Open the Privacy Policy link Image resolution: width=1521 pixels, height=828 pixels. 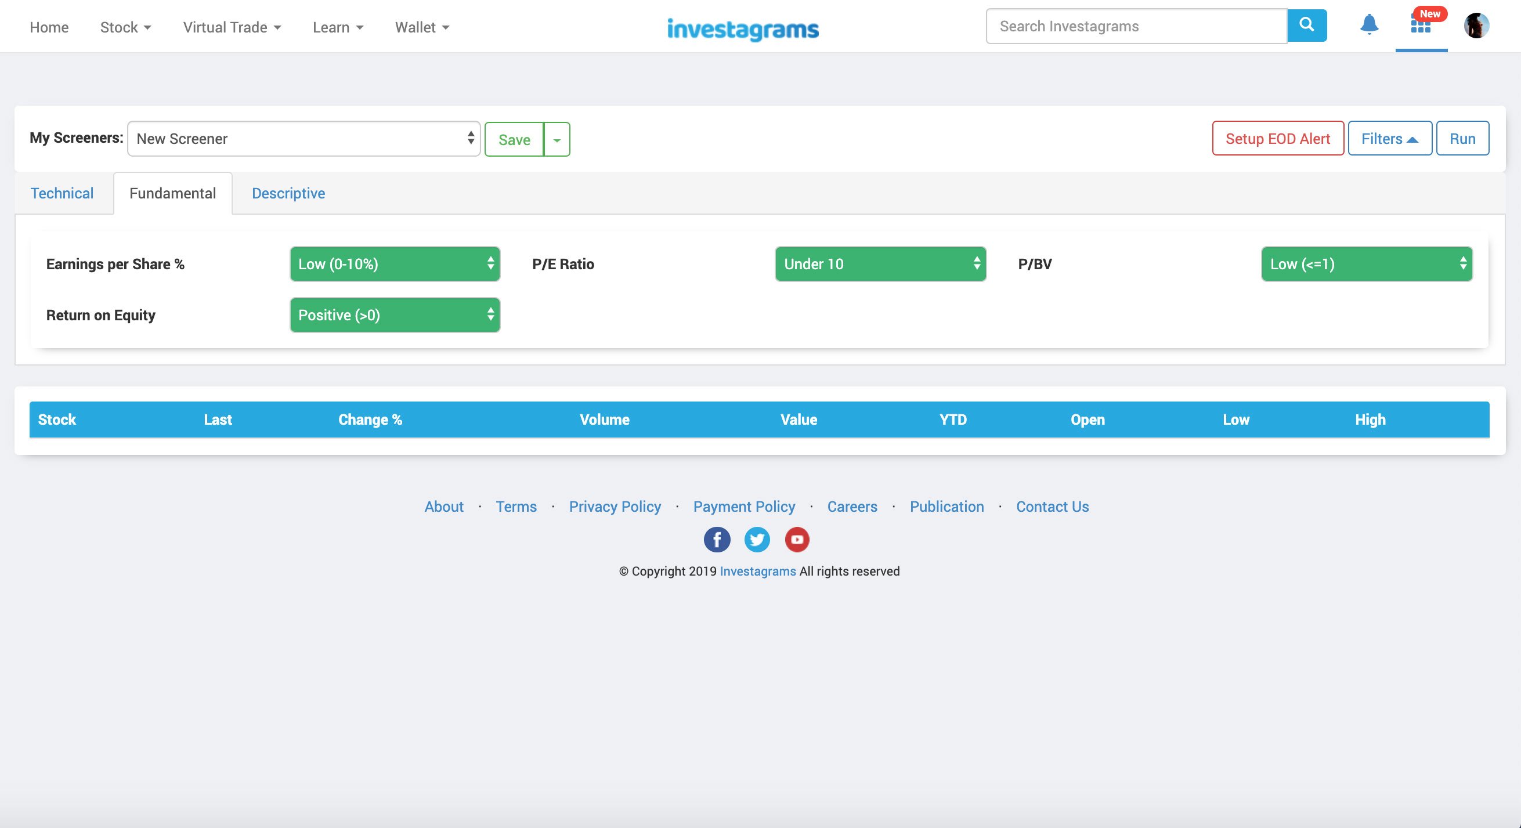point(615,507)
